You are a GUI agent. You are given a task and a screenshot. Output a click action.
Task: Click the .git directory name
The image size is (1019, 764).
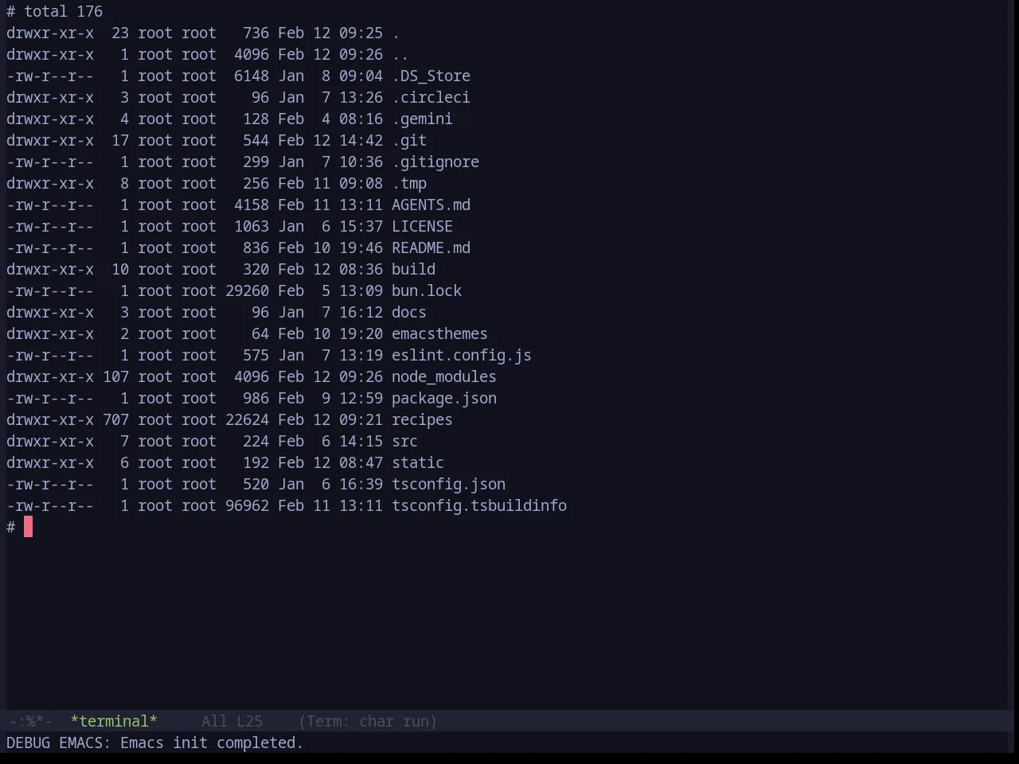pos(409,140)
